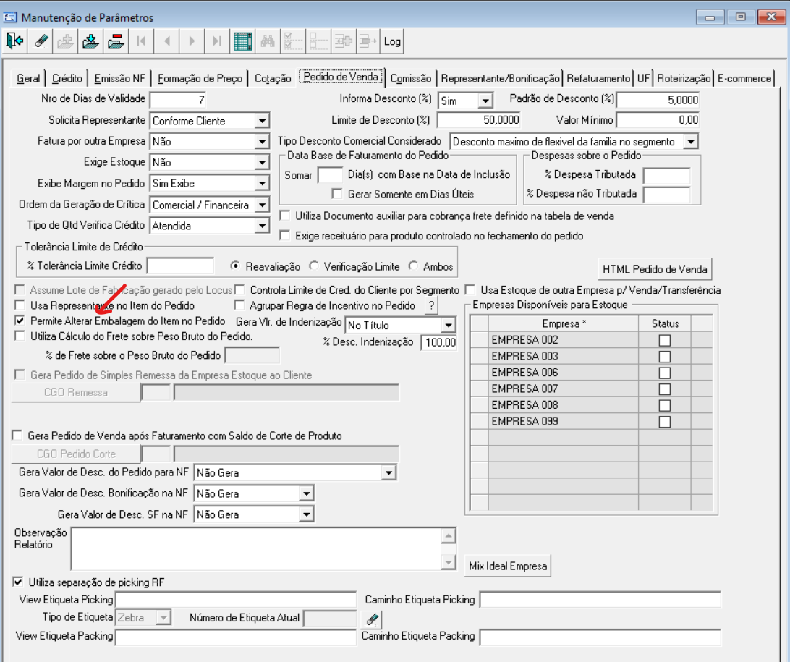This screenshot has width=790, height=662.
Task: Click the question mark help button
Action: point(431,305)
